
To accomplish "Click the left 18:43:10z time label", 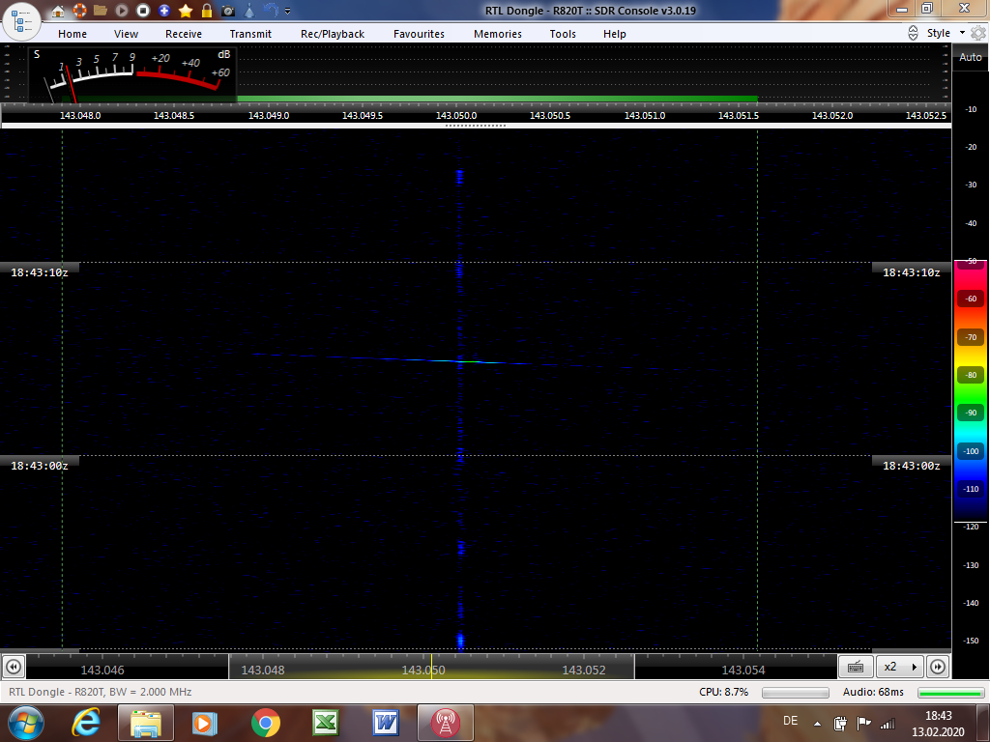I will 39,272.
